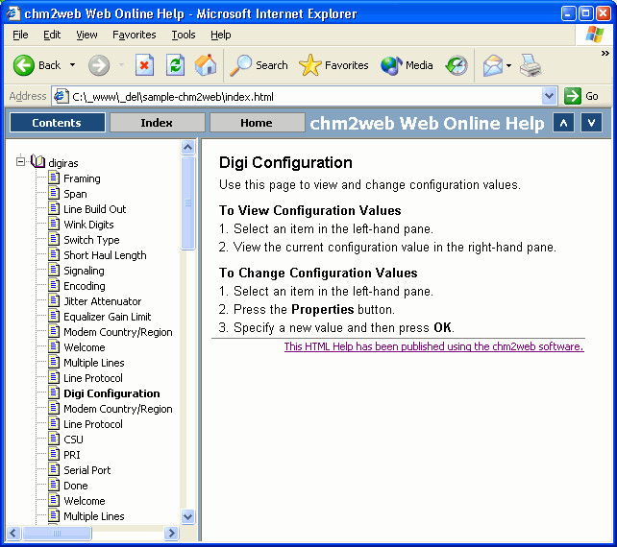
Task: Open the Edit menu
Action: pos(52,35)
